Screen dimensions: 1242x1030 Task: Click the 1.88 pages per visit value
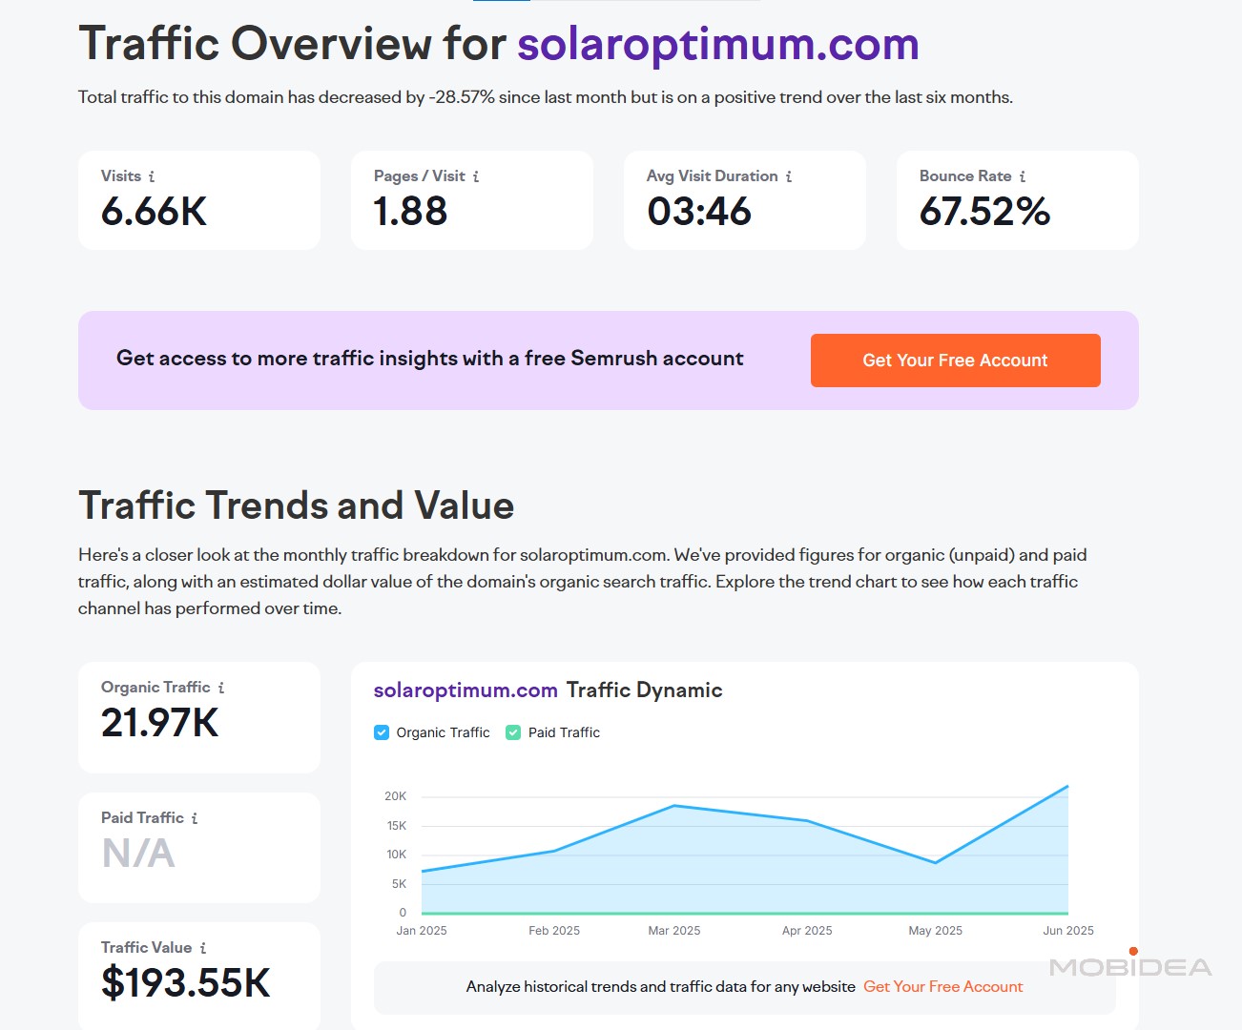point(410,212)
